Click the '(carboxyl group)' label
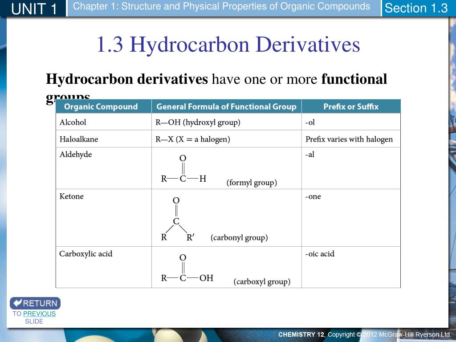Screen dimensions: 456x342 point(262,281)
